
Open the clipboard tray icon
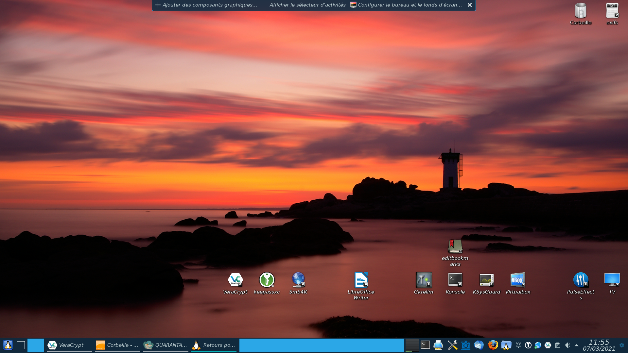point(558,345)
